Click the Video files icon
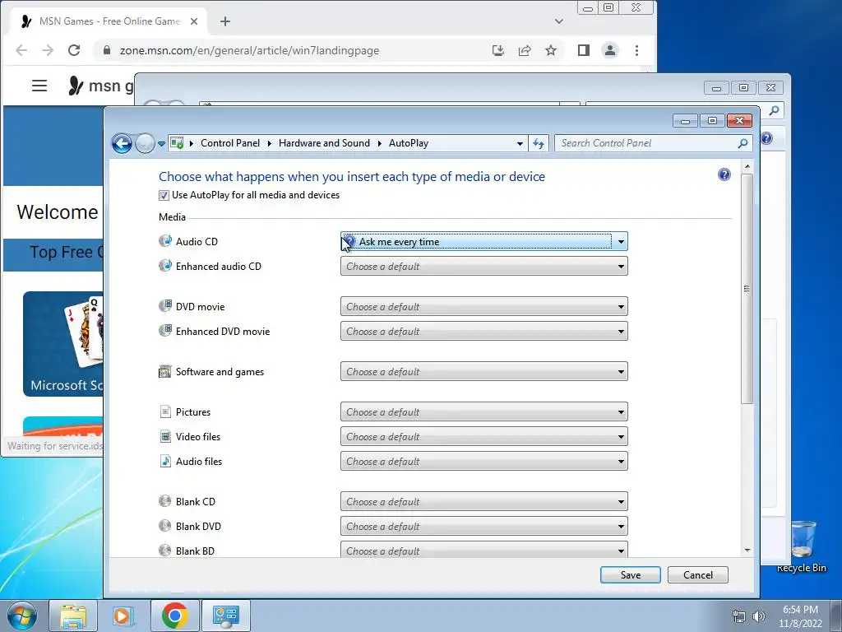 click(x=165, y=436)
